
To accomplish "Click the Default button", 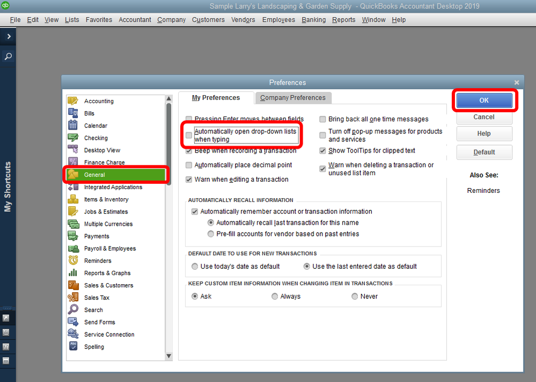I will [x=484, y=153].
